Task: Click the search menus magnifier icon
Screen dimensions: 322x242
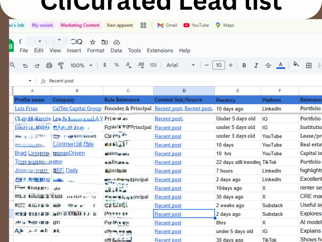Action: [x=12, y=65]
